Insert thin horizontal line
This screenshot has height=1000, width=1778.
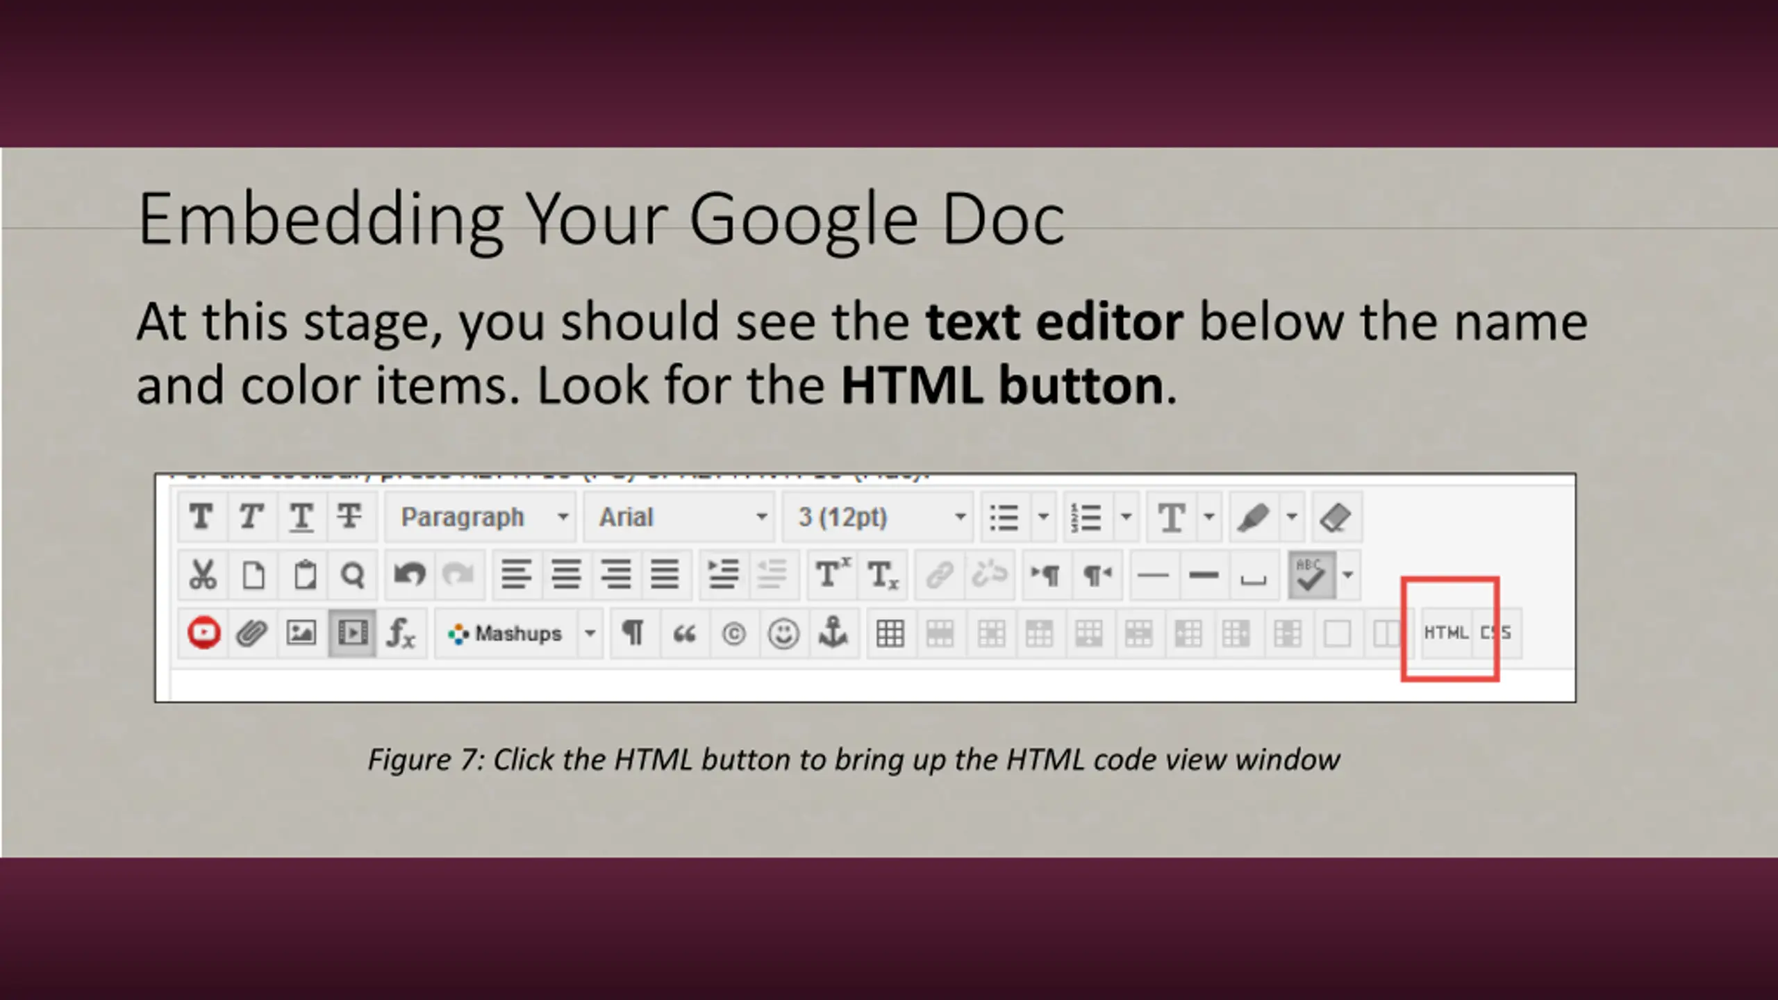click(1154, 575)
